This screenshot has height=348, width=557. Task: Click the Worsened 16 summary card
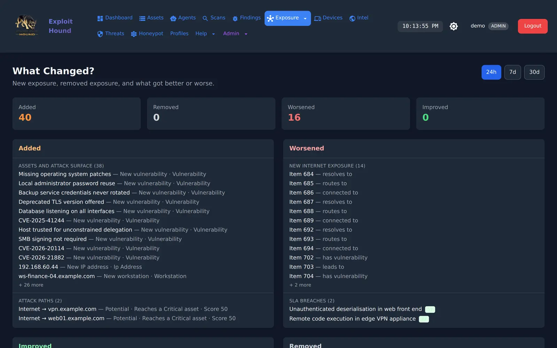pyautogui.click(x=346, y=113)
